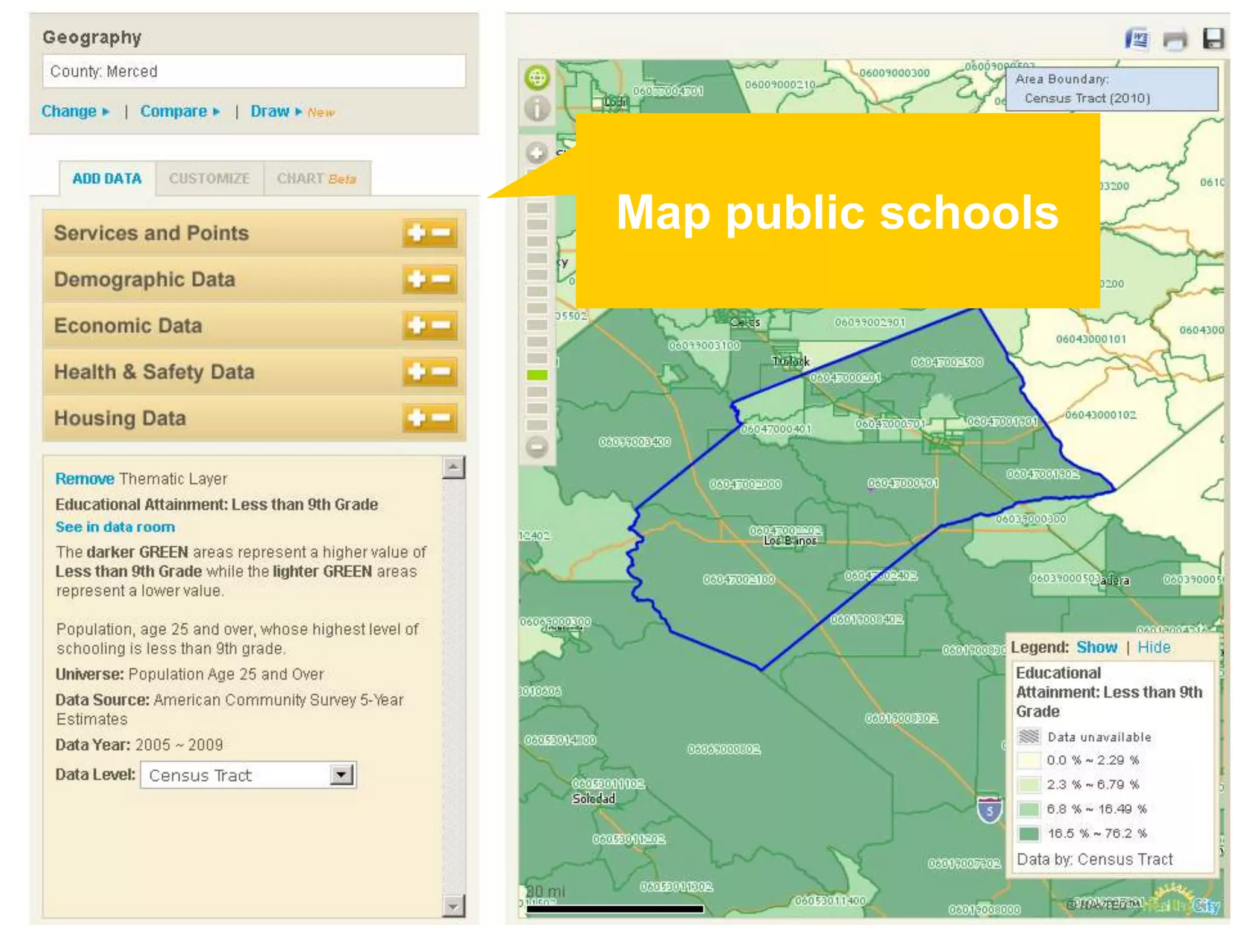Screen dimensions: 1234x925
Task: Click census tract 06047002500 on map
Action: [947, 362]
